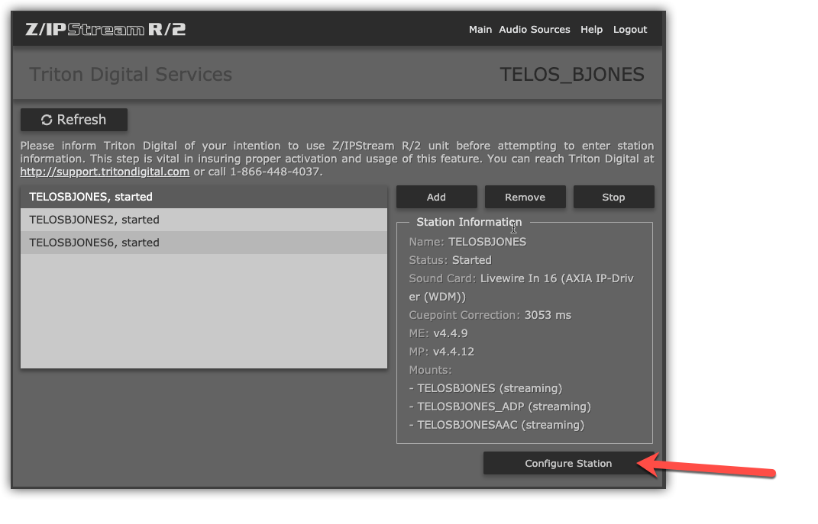Screen dimensions: 818x524
Task: Open Configure Station settings
Action: coord(568,463)
